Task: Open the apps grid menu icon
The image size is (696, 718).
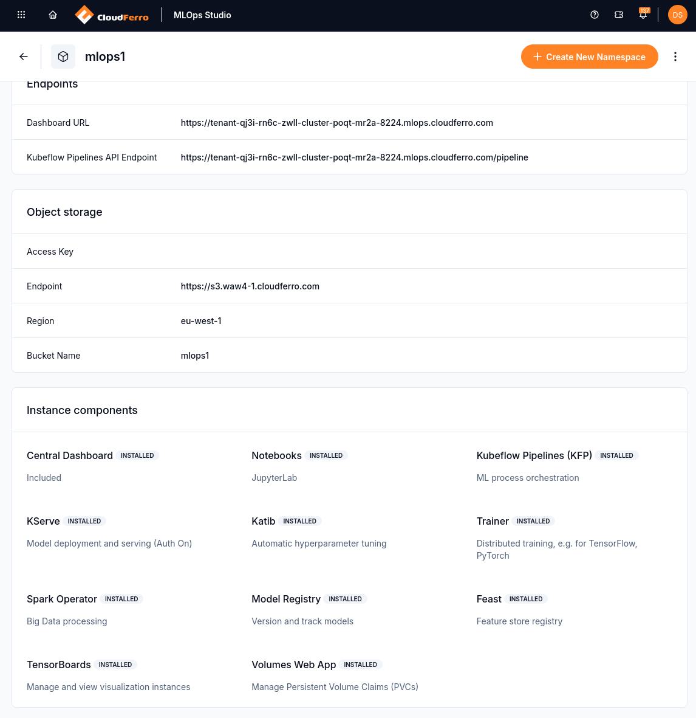Action: tap(21, 15)
